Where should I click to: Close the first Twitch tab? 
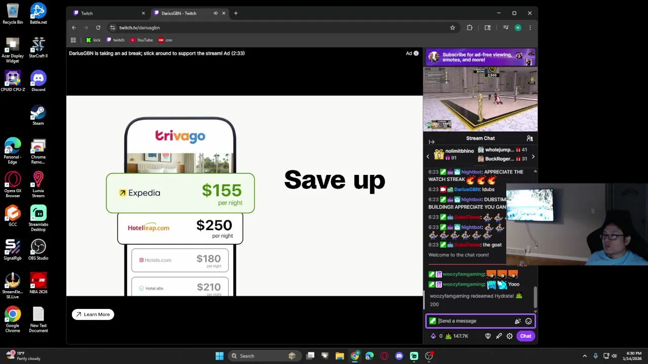click(x=143, y=13)
